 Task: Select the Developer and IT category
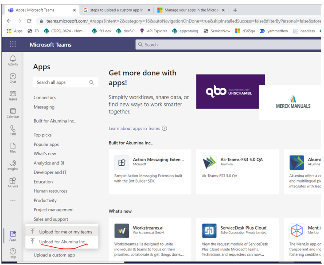coord(50,172)
